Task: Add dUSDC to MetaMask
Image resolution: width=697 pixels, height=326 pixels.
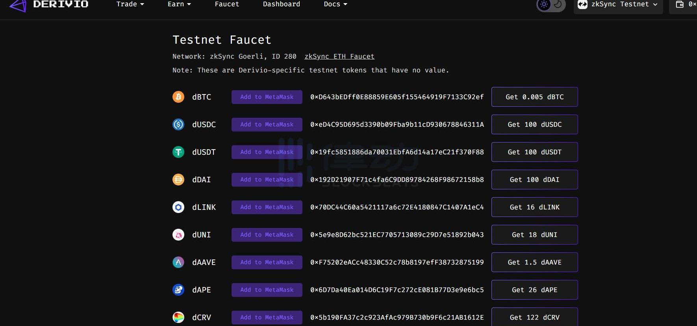Action: 267,124
